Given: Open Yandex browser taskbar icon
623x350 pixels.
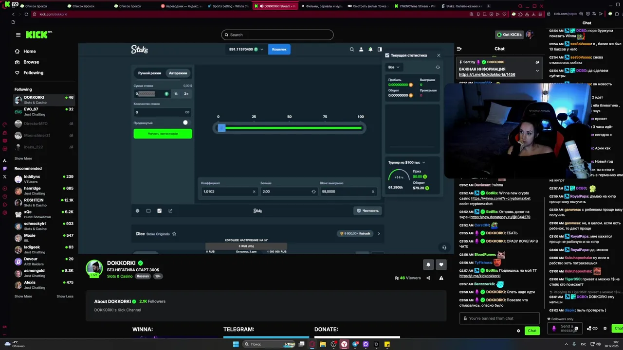Looking at the screenshot, I should coord(344,344).
